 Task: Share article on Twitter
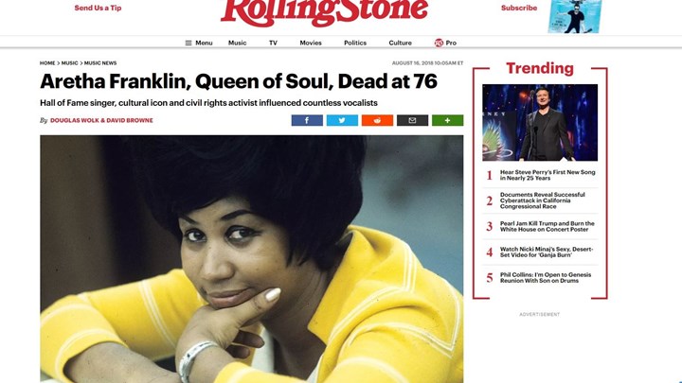coord(342,120)
